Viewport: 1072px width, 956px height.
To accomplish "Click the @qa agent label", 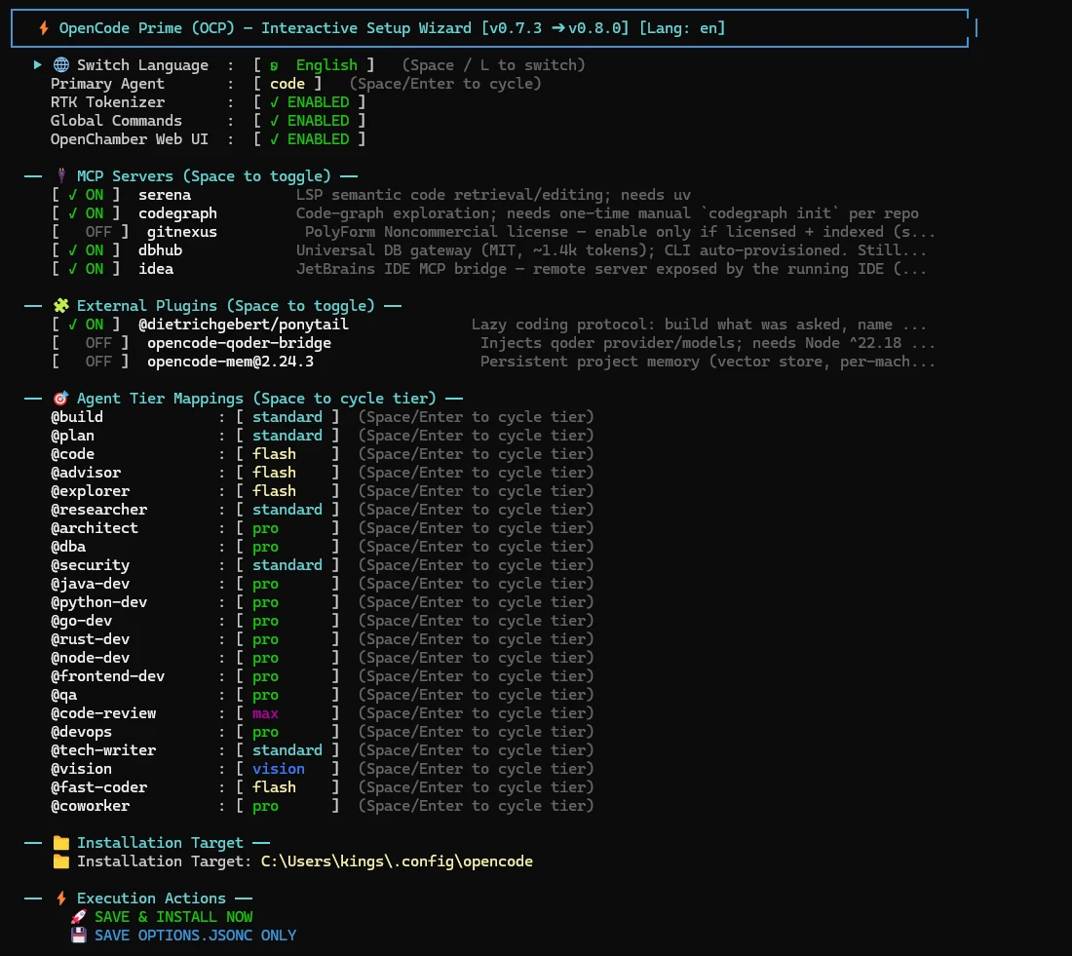I will pos(64,694).
